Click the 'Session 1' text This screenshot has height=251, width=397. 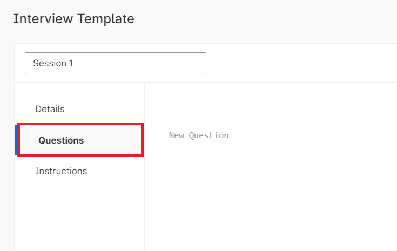click(53, 63)
